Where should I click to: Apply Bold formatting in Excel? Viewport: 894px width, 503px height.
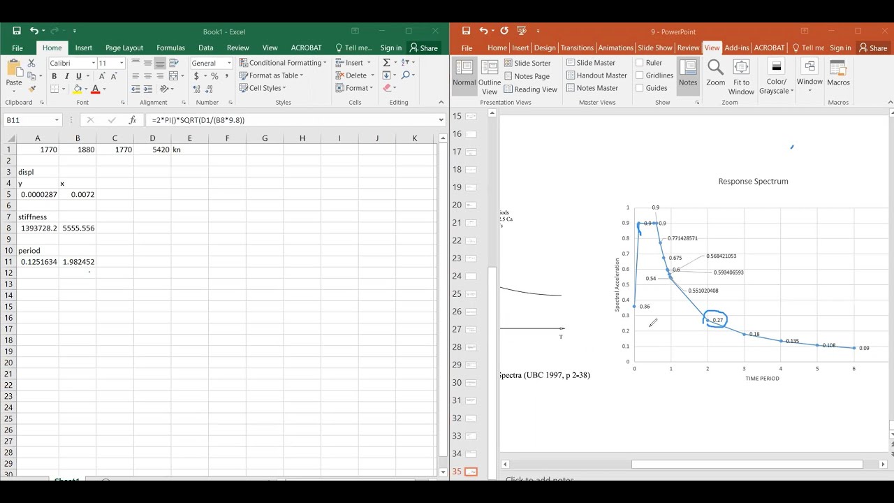pos(54,76)
